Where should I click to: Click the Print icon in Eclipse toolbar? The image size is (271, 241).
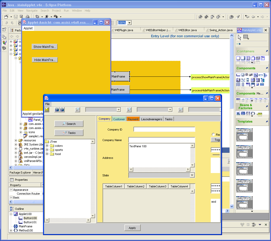[27, 17]
